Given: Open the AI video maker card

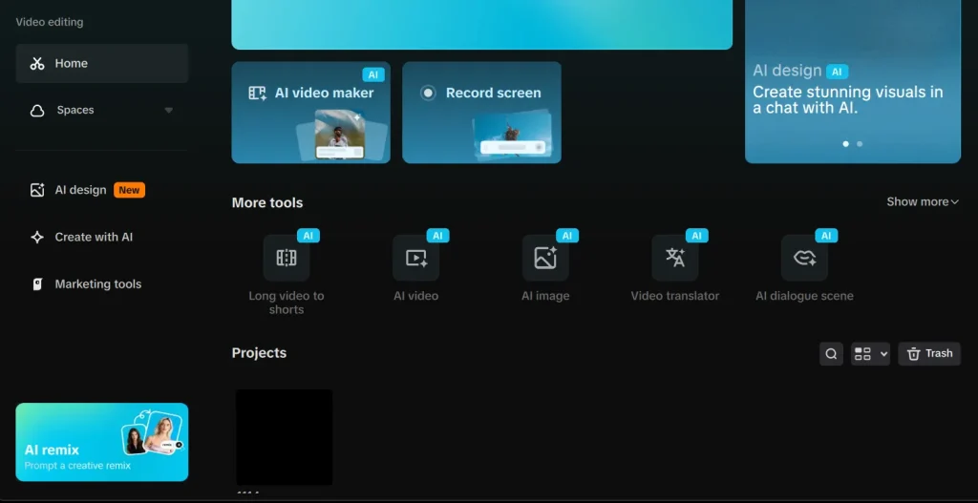Looking at the screenshot, I should (310, 113).
